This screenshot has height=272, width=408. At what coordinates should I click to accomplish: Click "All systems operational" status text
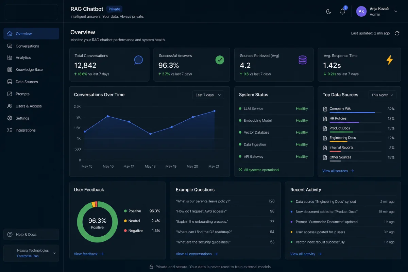(x=261, y=170)
